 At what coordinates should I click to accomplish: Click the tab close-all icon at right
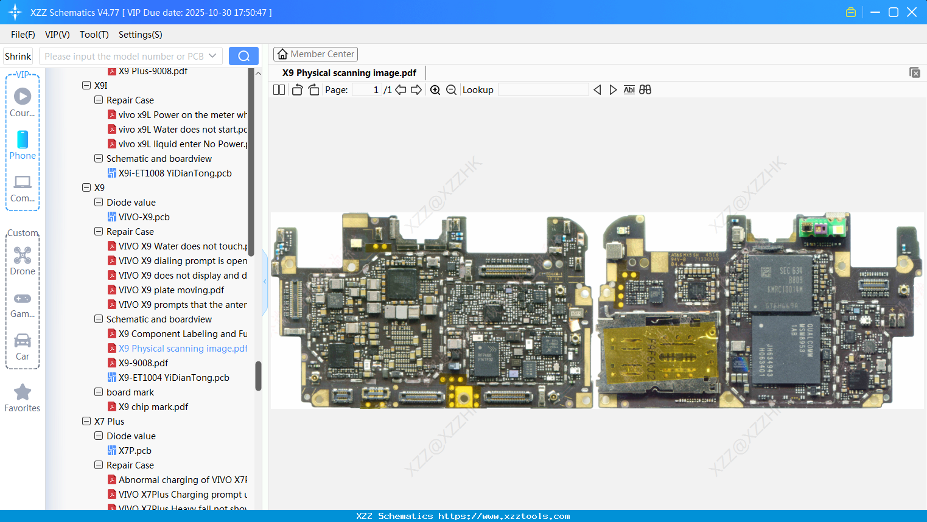point(915,72)
